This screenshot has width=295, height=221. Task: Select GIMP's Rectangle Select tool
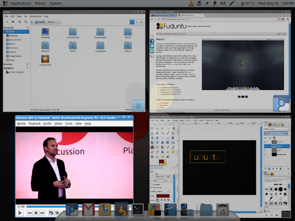(152, 128)
